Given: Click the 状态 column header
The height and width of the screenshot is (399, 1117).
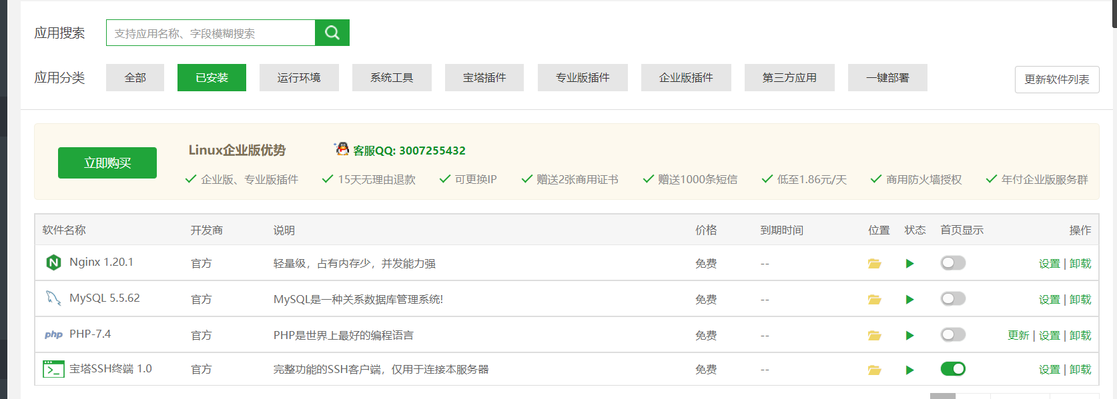Looking at the screenshot, I should [915, 230].
